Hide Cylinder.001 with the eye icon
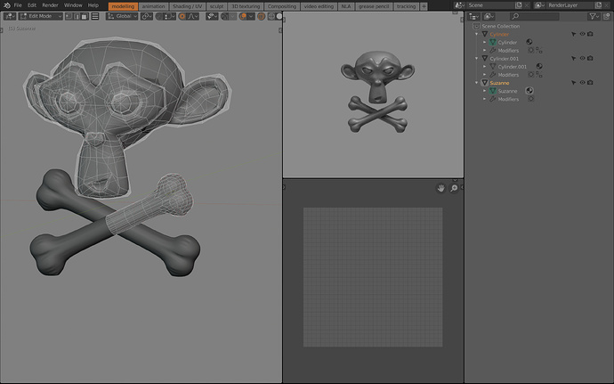 582,59
